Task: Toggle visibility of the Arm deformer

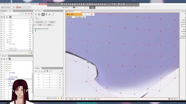Action: tap(2, 70)
